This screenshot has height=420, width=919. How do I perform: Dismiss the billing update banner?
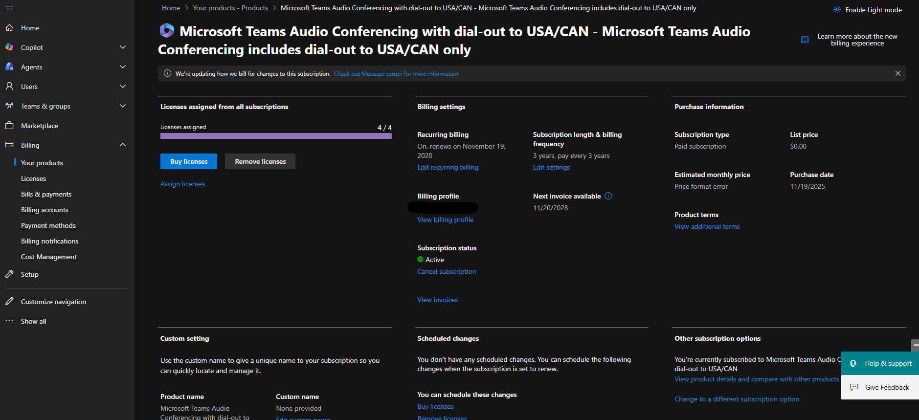898,73
